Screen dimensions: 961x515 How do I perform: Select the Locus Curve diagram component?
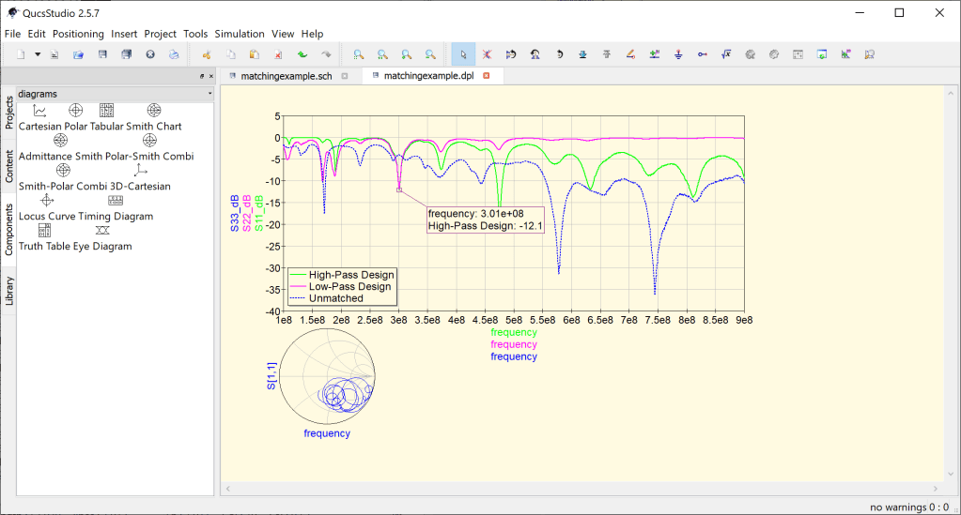47,207
